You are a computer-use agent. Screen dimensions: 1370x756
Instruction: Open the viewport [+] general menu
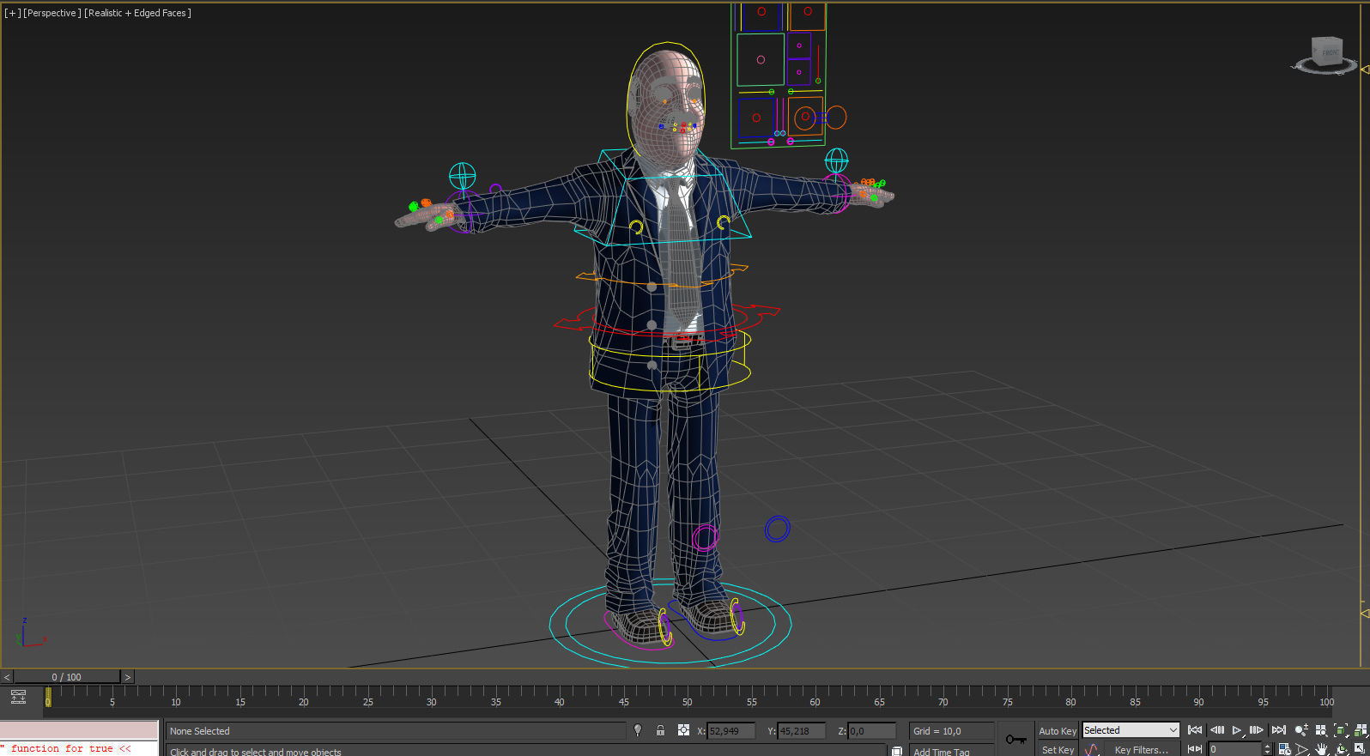[x=12, y=13]
